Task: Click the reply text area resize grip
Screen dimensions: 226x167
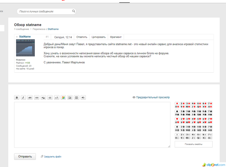Action: (169, 146)
